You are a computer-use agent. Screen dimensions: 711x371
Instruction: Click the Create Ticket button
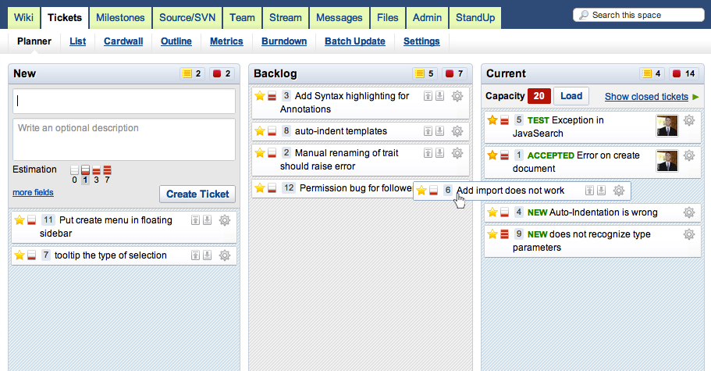[197, 194]
